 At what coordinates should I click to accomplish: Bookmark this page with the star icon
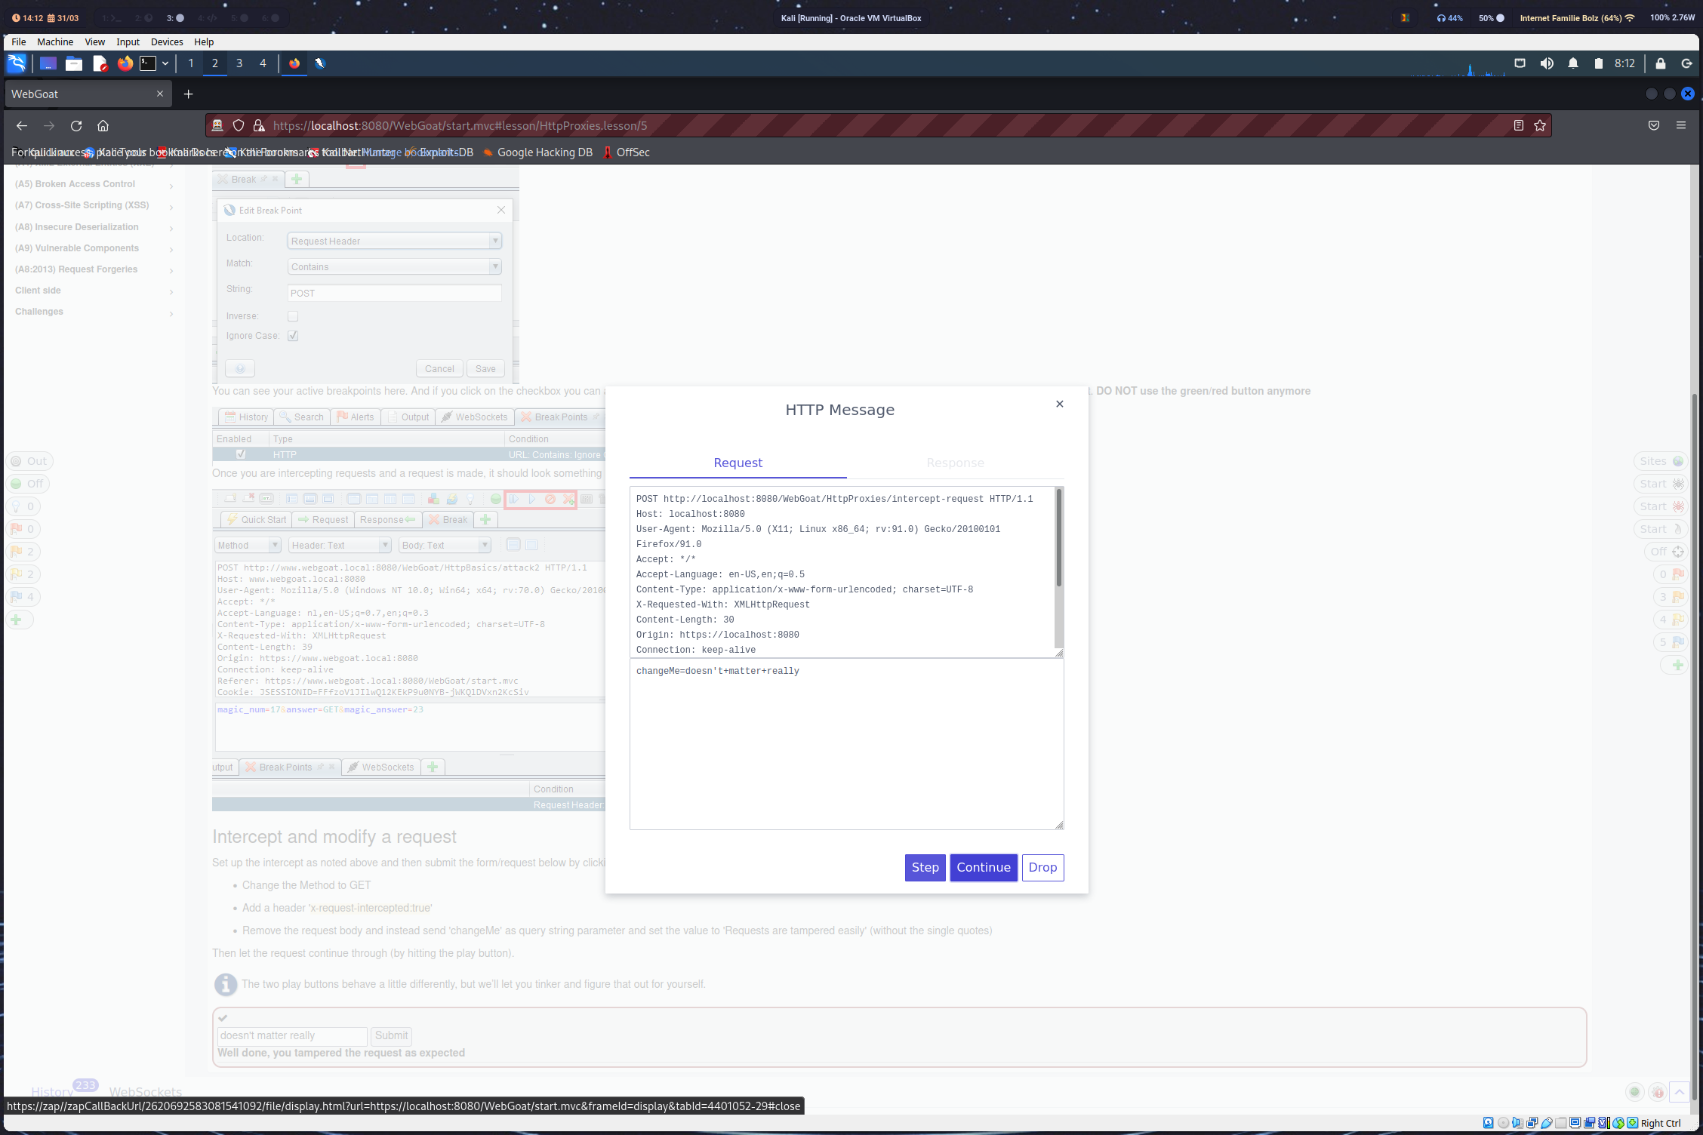(1540, 126)
